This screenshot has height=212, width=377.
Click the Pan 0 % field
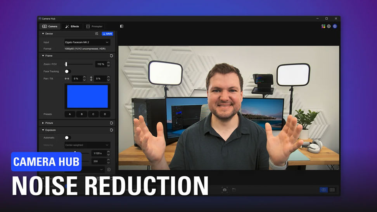click(x=77, y=79)
